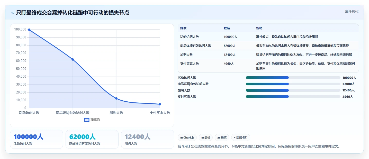Click the 数据 column header
The height and width of the screenshot is (159, 369).
(227, 28)
